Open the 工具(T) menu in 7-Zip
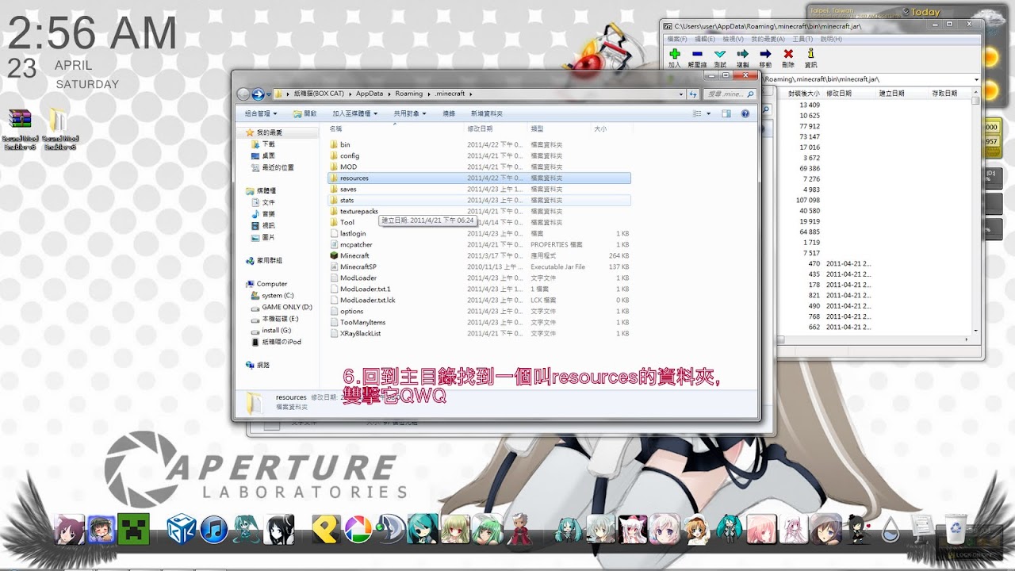 point(802,39)
